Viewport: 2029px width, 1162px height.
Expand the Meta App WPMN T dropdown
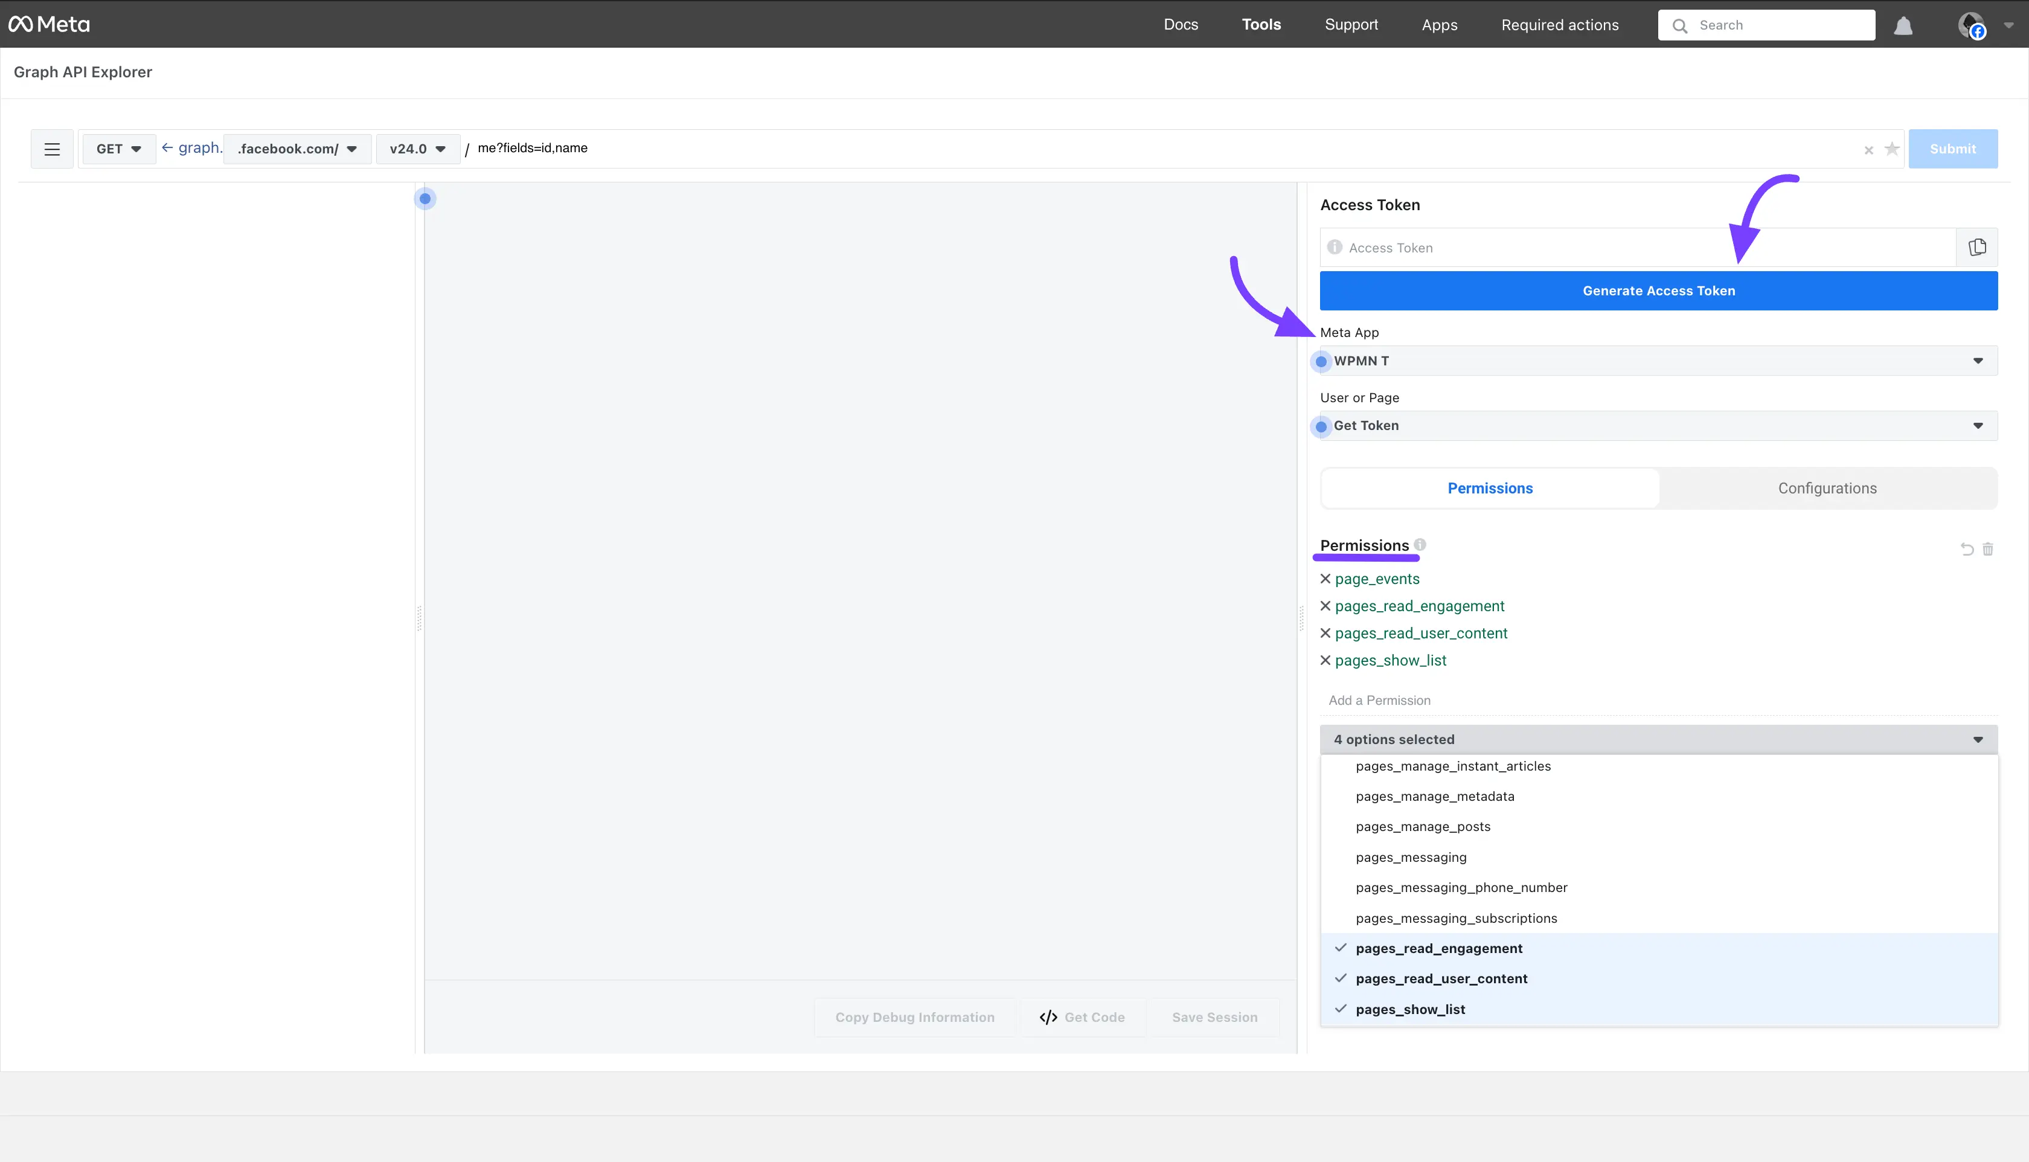[1658, 361]
